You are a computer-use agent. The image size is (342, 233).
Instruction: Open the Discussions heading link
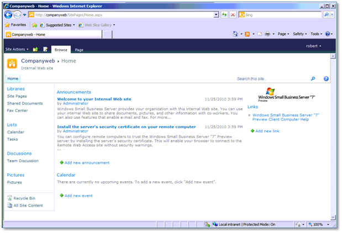(19, 153)
